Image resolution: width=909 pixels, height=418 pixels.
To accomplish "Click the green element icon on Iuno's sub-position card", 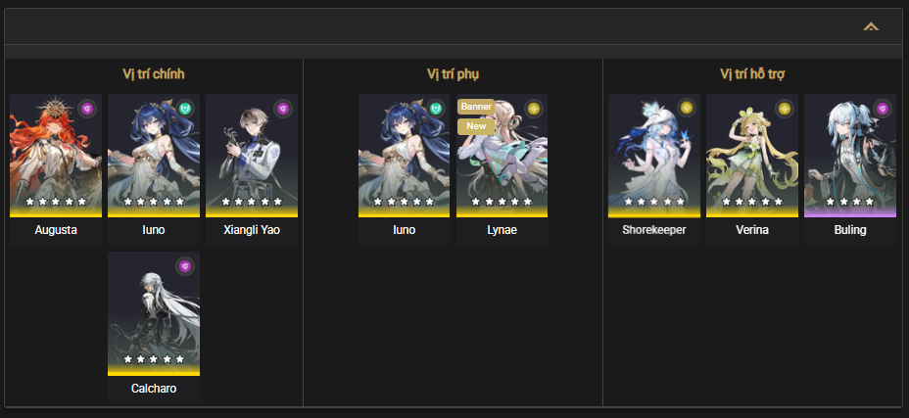I will point(436,109).
